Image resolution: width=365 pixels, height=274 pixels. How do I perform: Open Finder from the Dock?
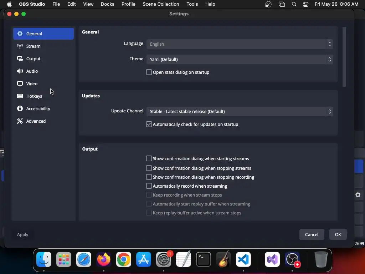44,259
